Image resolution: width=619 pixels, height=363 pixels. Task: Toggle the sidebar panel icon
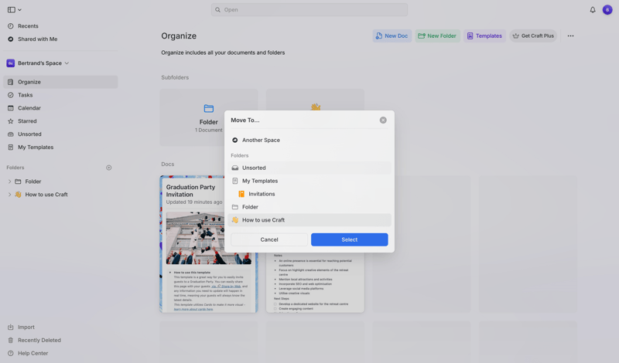point(12,10)
